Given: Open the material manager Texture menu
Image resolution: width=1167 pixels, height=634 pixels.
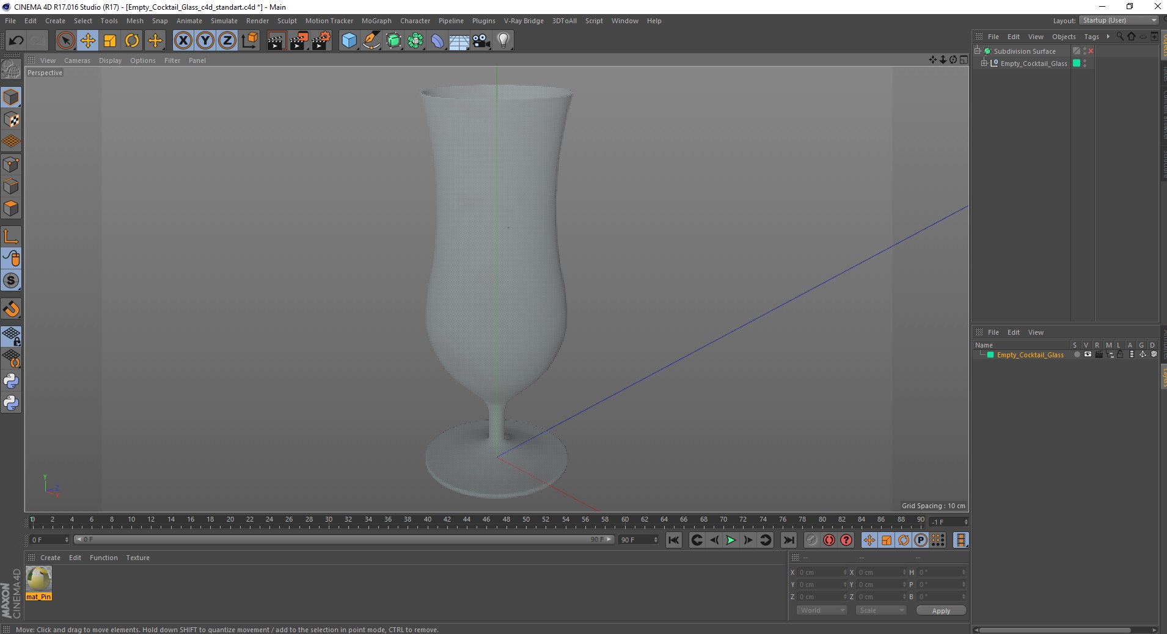Looking at the screenshot, I should coord(137,558).
